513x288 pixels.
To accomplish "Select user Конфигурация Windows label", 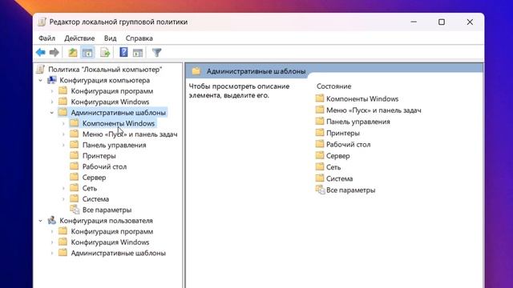I will (x=110, y=242).
